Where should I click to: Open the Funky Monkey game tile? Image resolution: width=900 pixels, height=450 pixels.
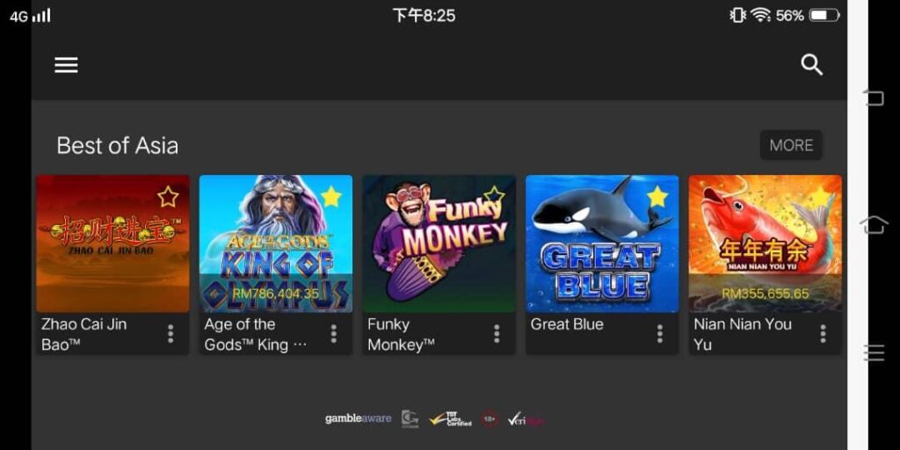click(x=439, y=244)
